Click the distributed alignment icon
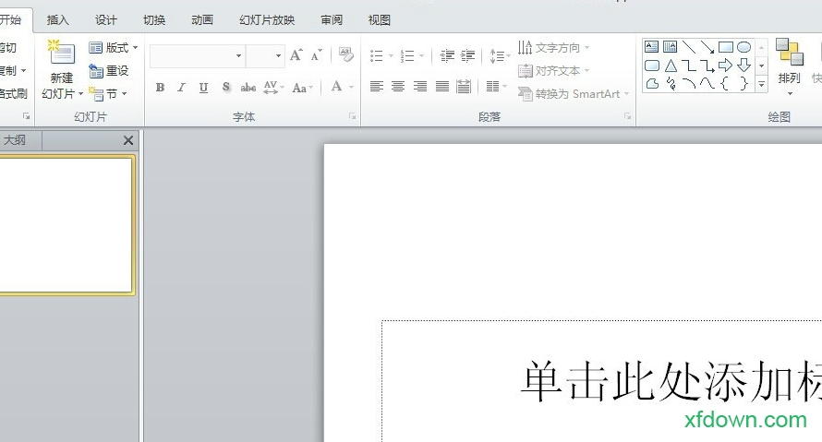This screenshot has height=442, width=822. 464,87
